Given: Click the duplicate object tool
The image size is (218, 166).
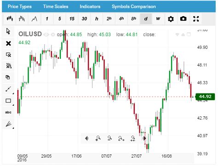Looking at the screenshot, I should [8, 77].
